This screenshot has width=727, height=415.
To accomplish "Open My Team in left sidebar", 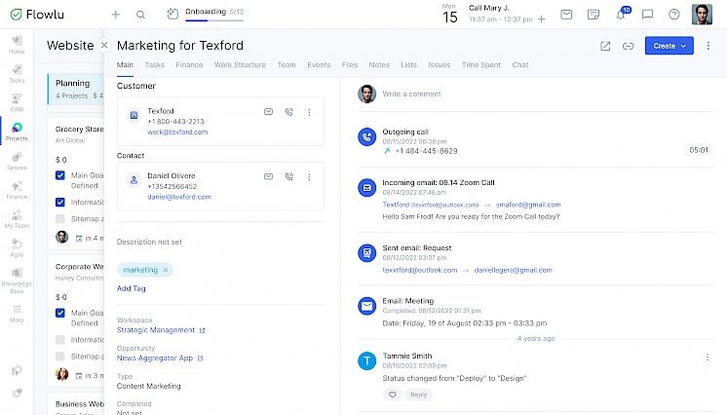I will pos(17,220).
